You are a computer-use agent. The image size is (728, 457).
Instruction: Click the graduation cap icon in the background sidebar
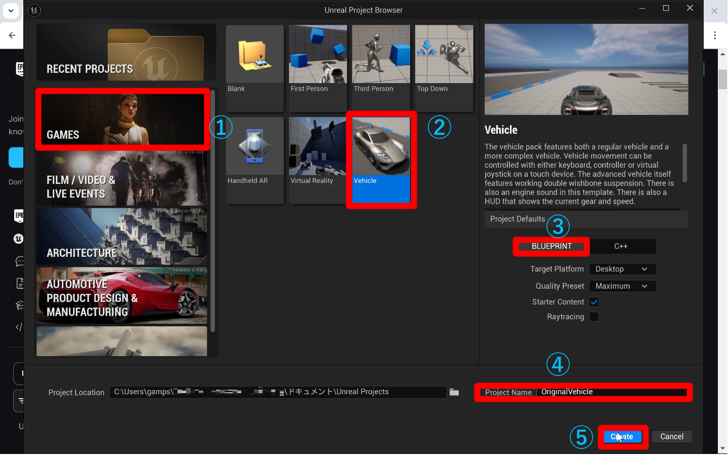pyautogui.click(x=20, y=306)
